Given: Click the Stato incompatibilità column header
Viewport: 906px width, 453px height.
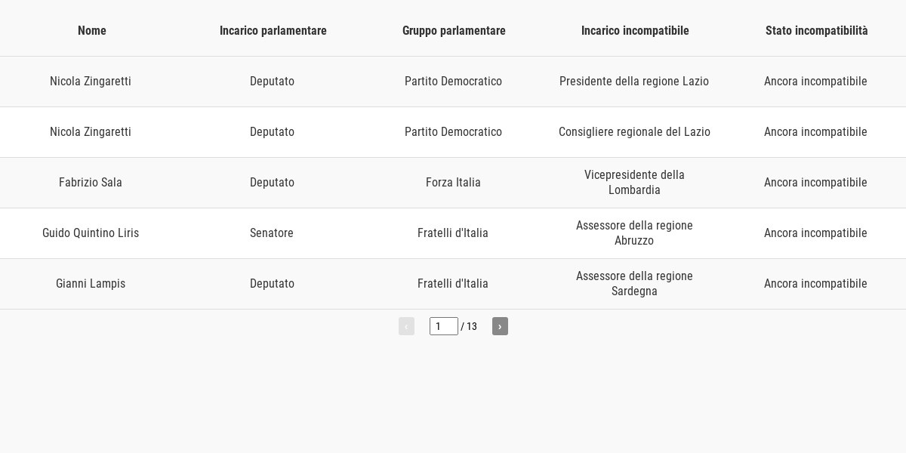Looking at the screenshot, I should (817, 31).
